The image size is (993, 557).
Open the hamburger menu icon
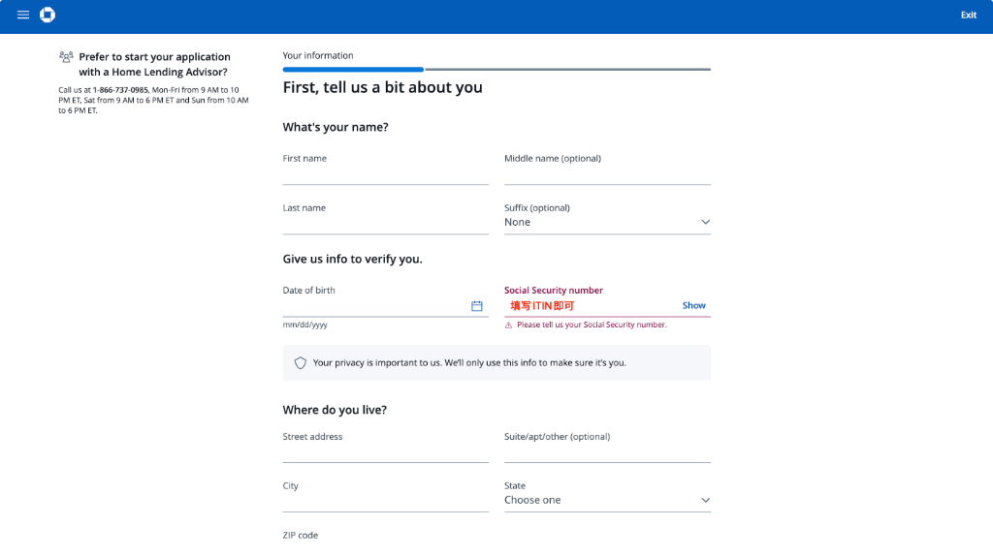pyautogui.click(x=23, y=15)
